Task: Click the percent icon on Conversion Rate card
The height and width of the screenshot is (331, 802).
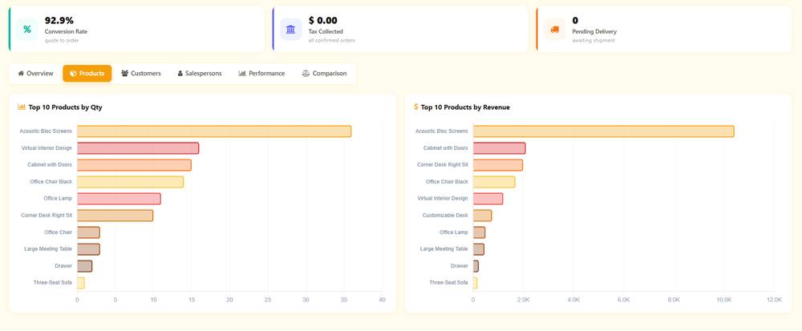Action: 27,29
